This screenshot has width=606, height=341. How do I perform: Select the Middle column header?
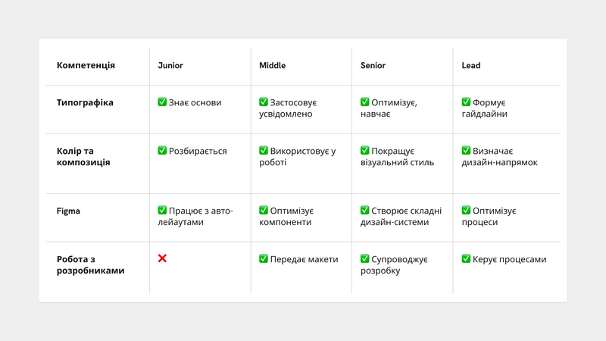tap(273, 65)
